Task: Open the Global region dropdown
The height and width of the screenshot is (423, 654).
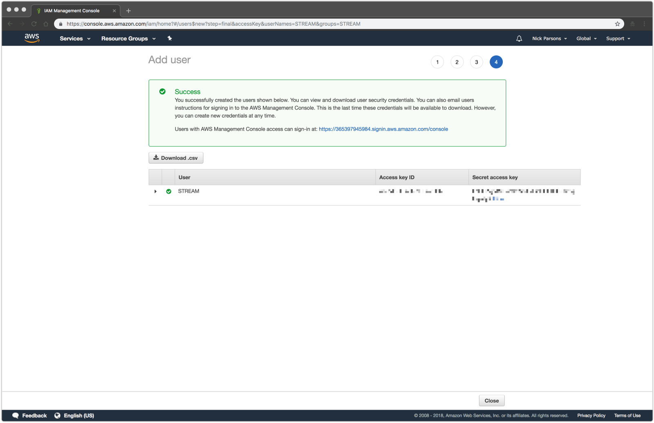Action: [x=587, y=38]
